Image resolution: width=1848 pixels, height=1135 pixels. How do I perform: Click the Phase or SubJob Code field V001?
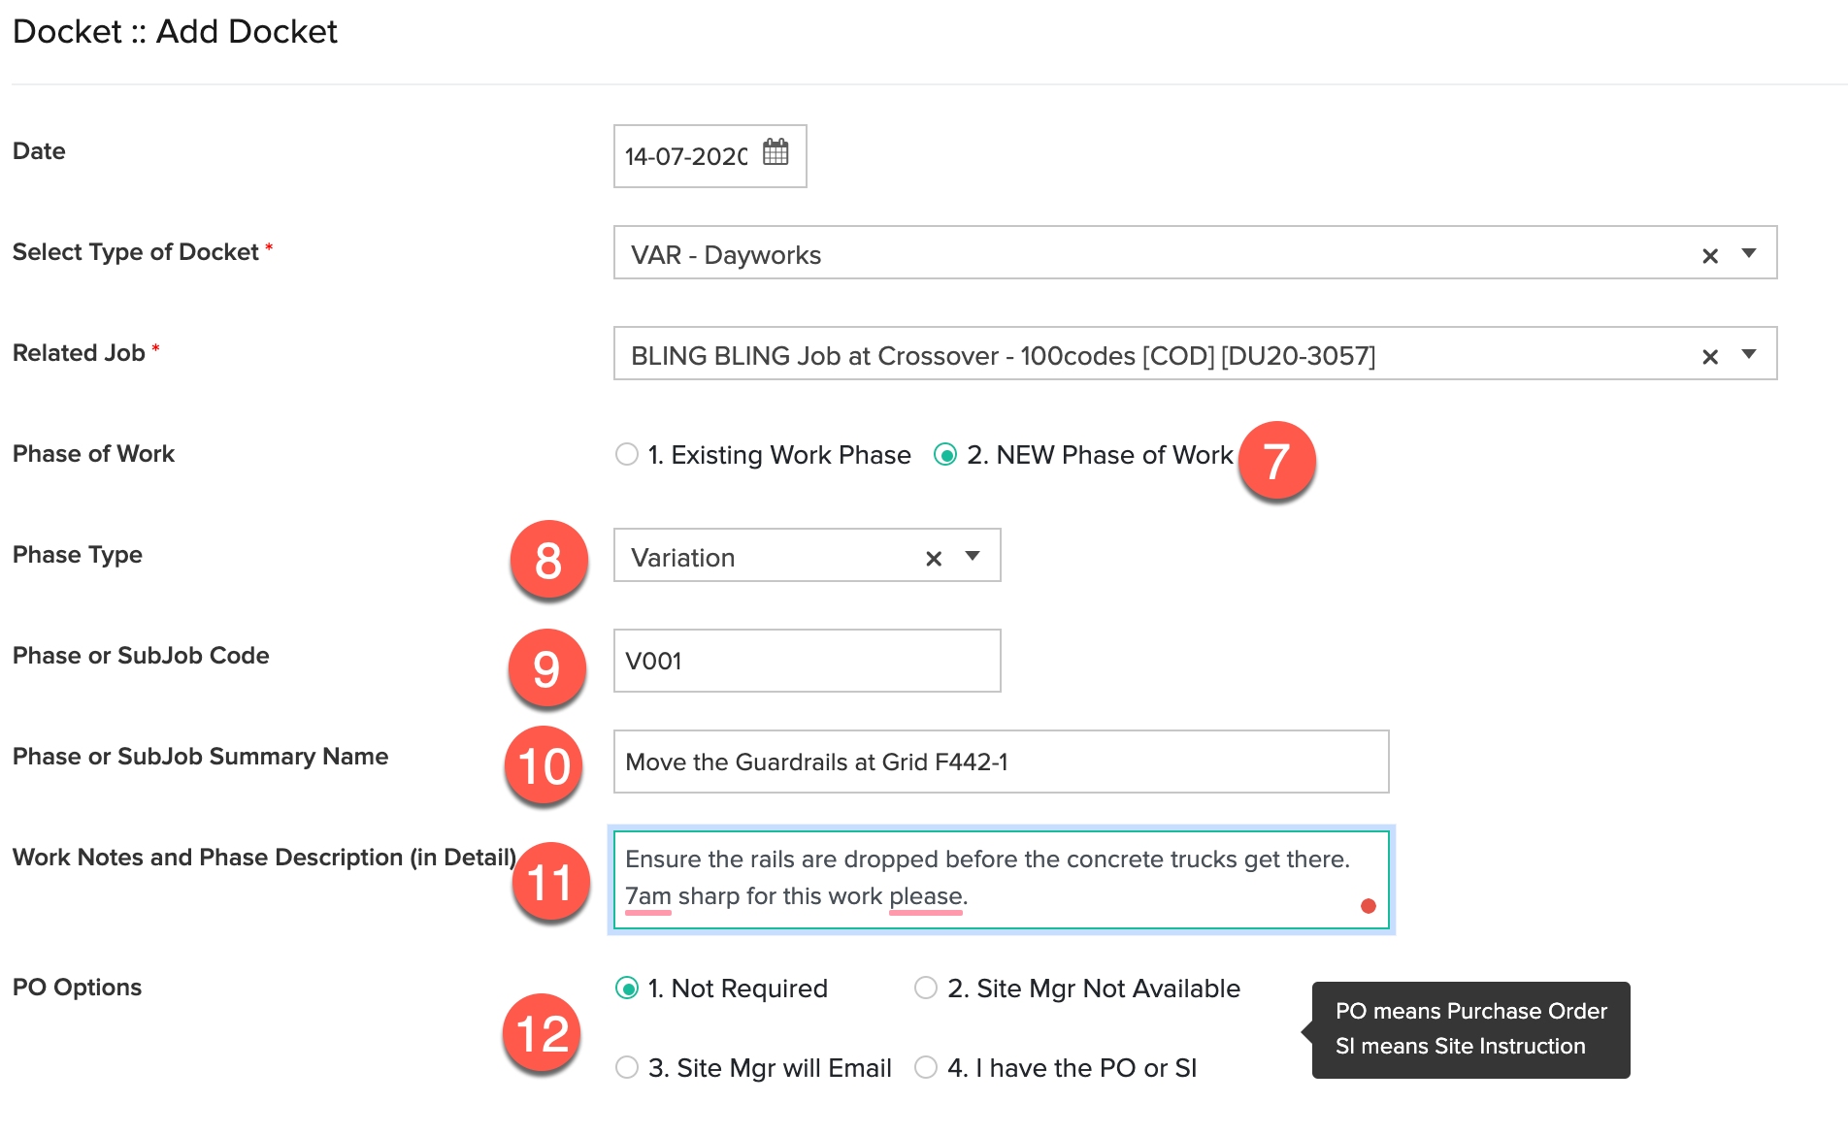click(x=807, y=661)
